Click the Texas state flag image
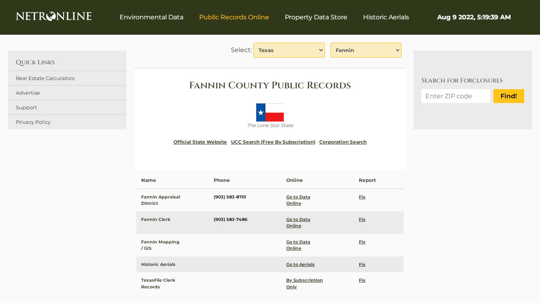 pyautogui.click(x=270, y=112)
